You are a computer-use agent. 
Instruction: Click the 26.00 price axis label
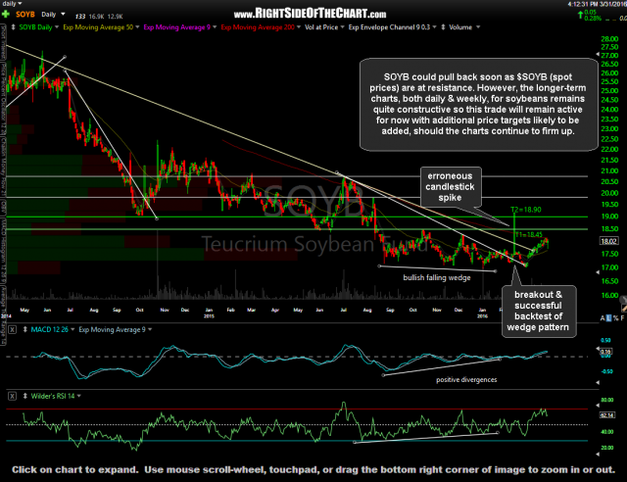point(609,72)
